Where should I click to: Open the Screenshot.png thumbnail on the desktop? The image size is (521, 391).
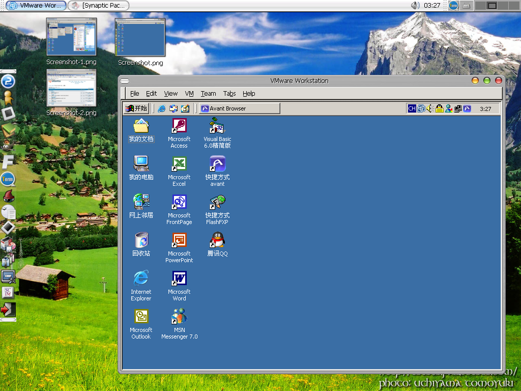click(140, 37)
